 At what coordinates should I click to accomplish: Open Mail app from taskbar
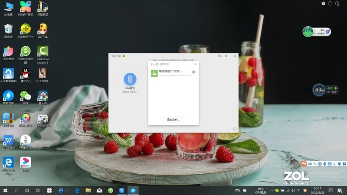99,190
